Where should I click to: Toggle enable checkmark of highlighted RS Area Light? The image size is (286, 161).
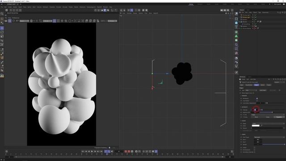pyautogui.click(x=256, y=17)
